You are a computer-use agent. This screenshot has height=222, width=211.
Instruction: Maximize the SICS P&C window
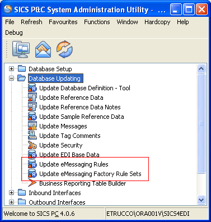[x=189, y=10]
